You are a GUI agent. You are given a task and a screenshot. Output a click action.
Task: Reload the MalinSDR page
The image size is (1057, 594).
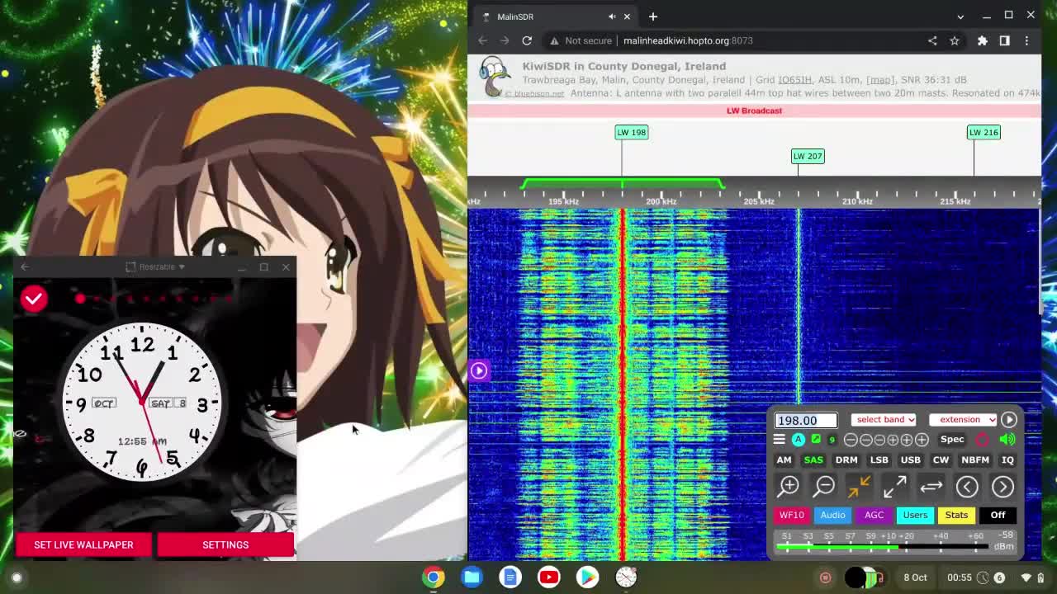pos(527,40)
